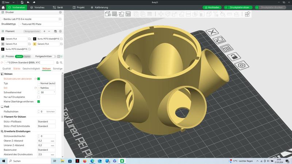Add a filament with plus icon

(x=44, y=31)
